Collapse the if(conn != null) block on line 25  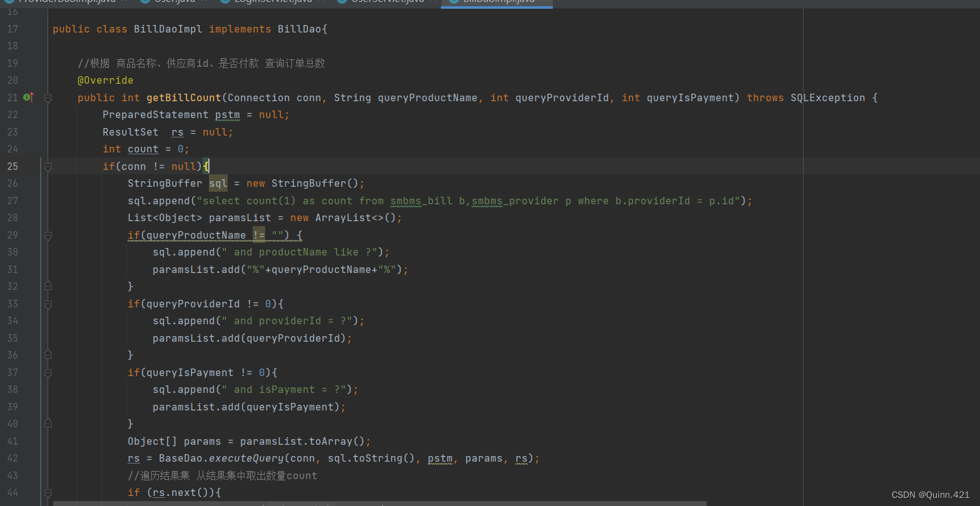click(48, 167)
